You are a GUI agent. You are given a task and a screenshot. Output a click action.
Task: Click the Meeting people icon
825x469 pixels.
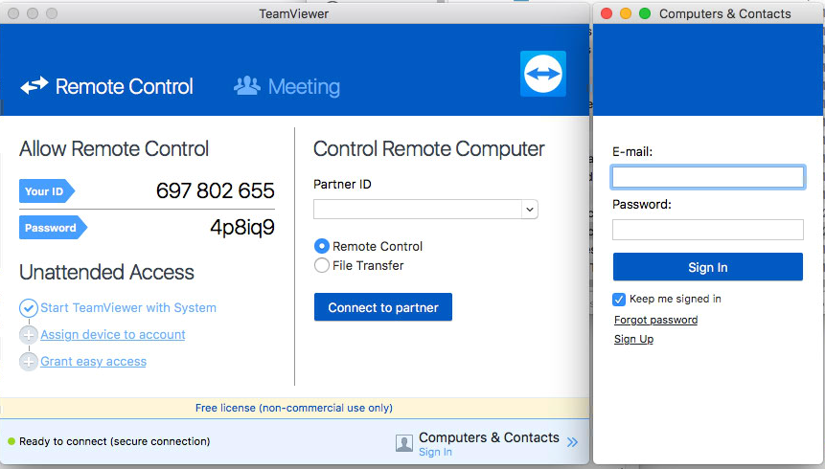pyautogui.click(x=247, y=86)
